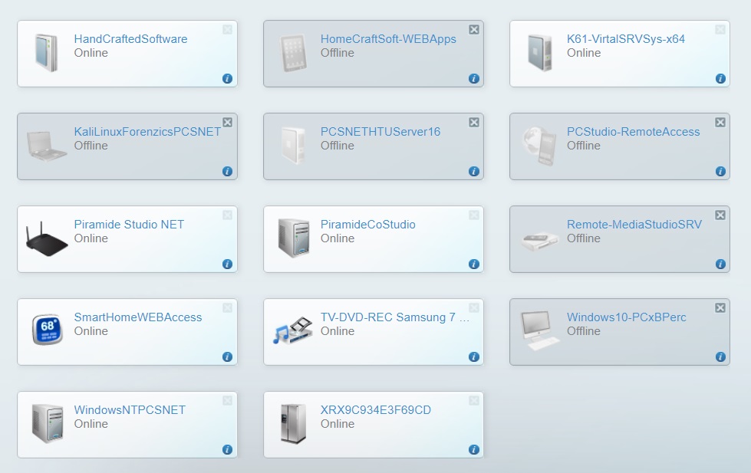Click Online status under XRX9C934E3F69CD
This screenshot has width=751, height=473.
[x=338, y=424]
